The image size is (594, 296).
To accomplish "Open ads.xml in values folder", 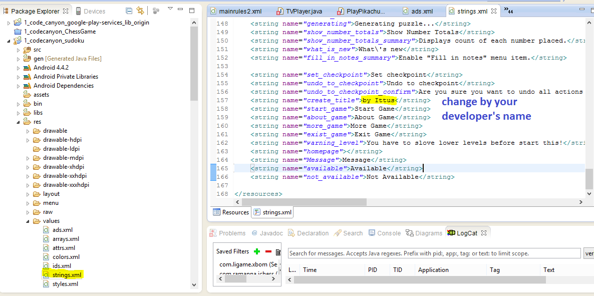I will click(x=63, y=230).
